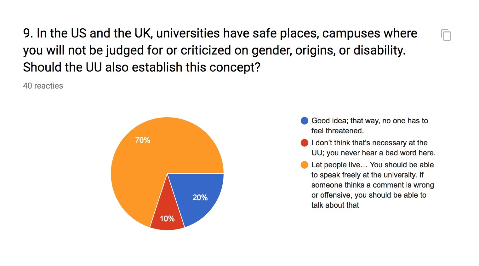
Task: Click the "Good idea; that way" legend text
Action: 369,121
